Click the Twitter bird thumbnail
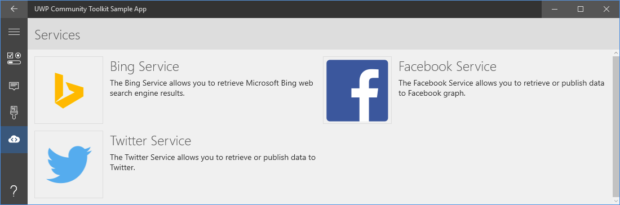This screenshot has width=620, height=205. coord(69,164)
